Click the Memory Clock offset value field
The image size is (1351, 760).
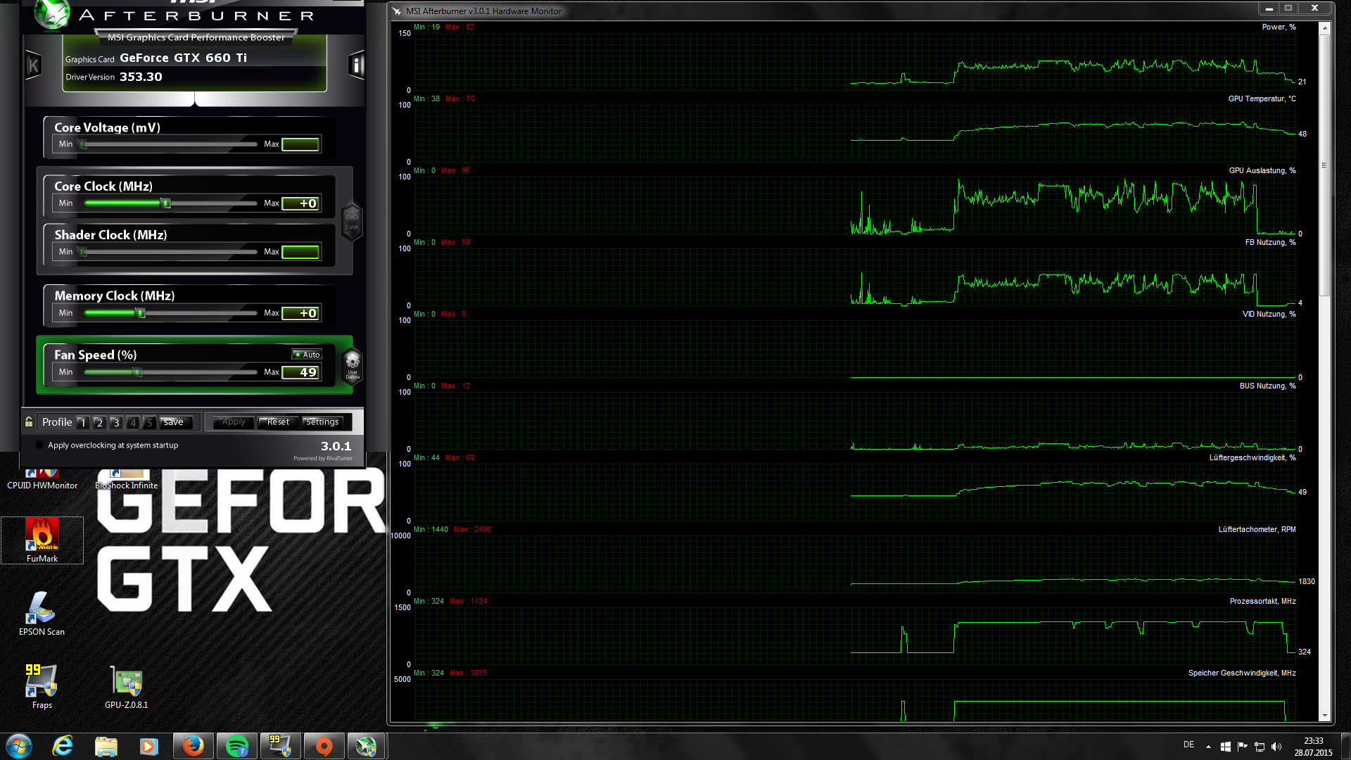(301, 313)
